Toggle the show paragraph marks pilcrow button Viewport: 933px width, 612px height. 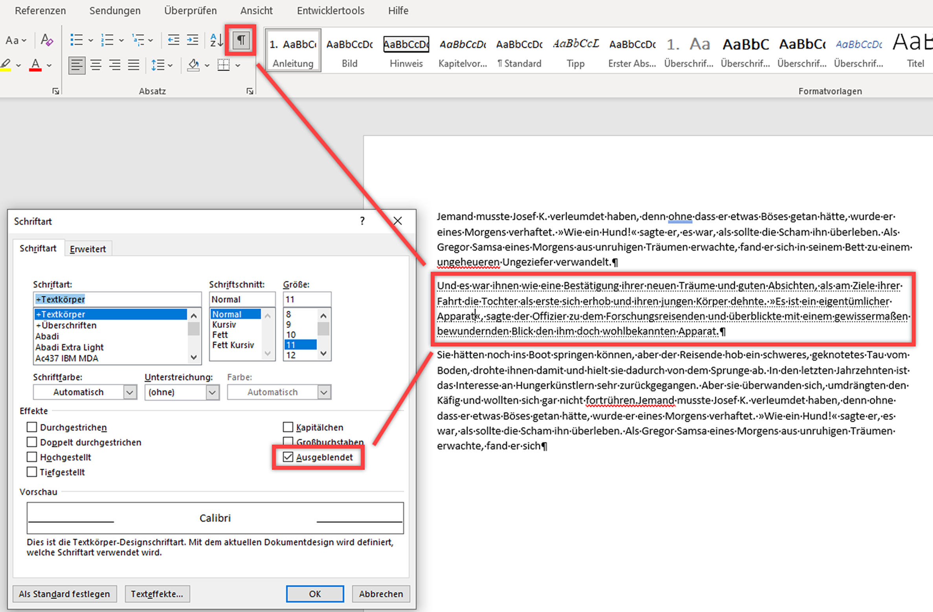241,40
